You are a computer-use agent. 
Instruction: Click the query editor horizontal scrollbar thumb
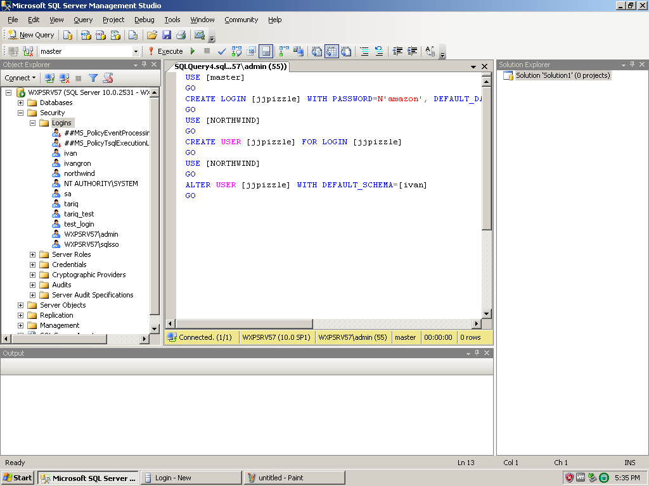[244, 323]
